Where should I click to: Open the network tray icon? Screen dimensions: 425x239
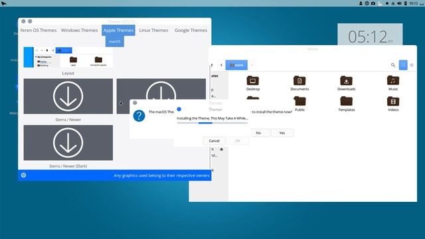[x=392, y=3]
